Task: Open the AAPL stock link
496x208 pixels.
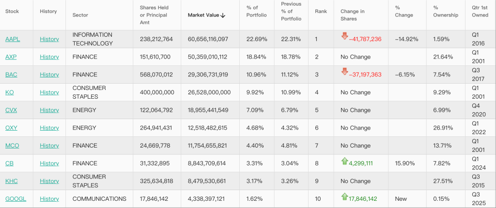Action: coord(12,39)
